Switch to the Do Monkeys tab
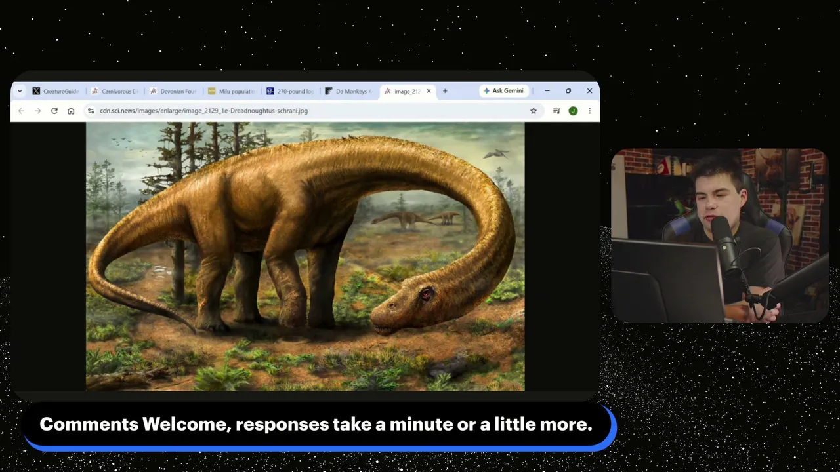 click(x=348, y=91)
